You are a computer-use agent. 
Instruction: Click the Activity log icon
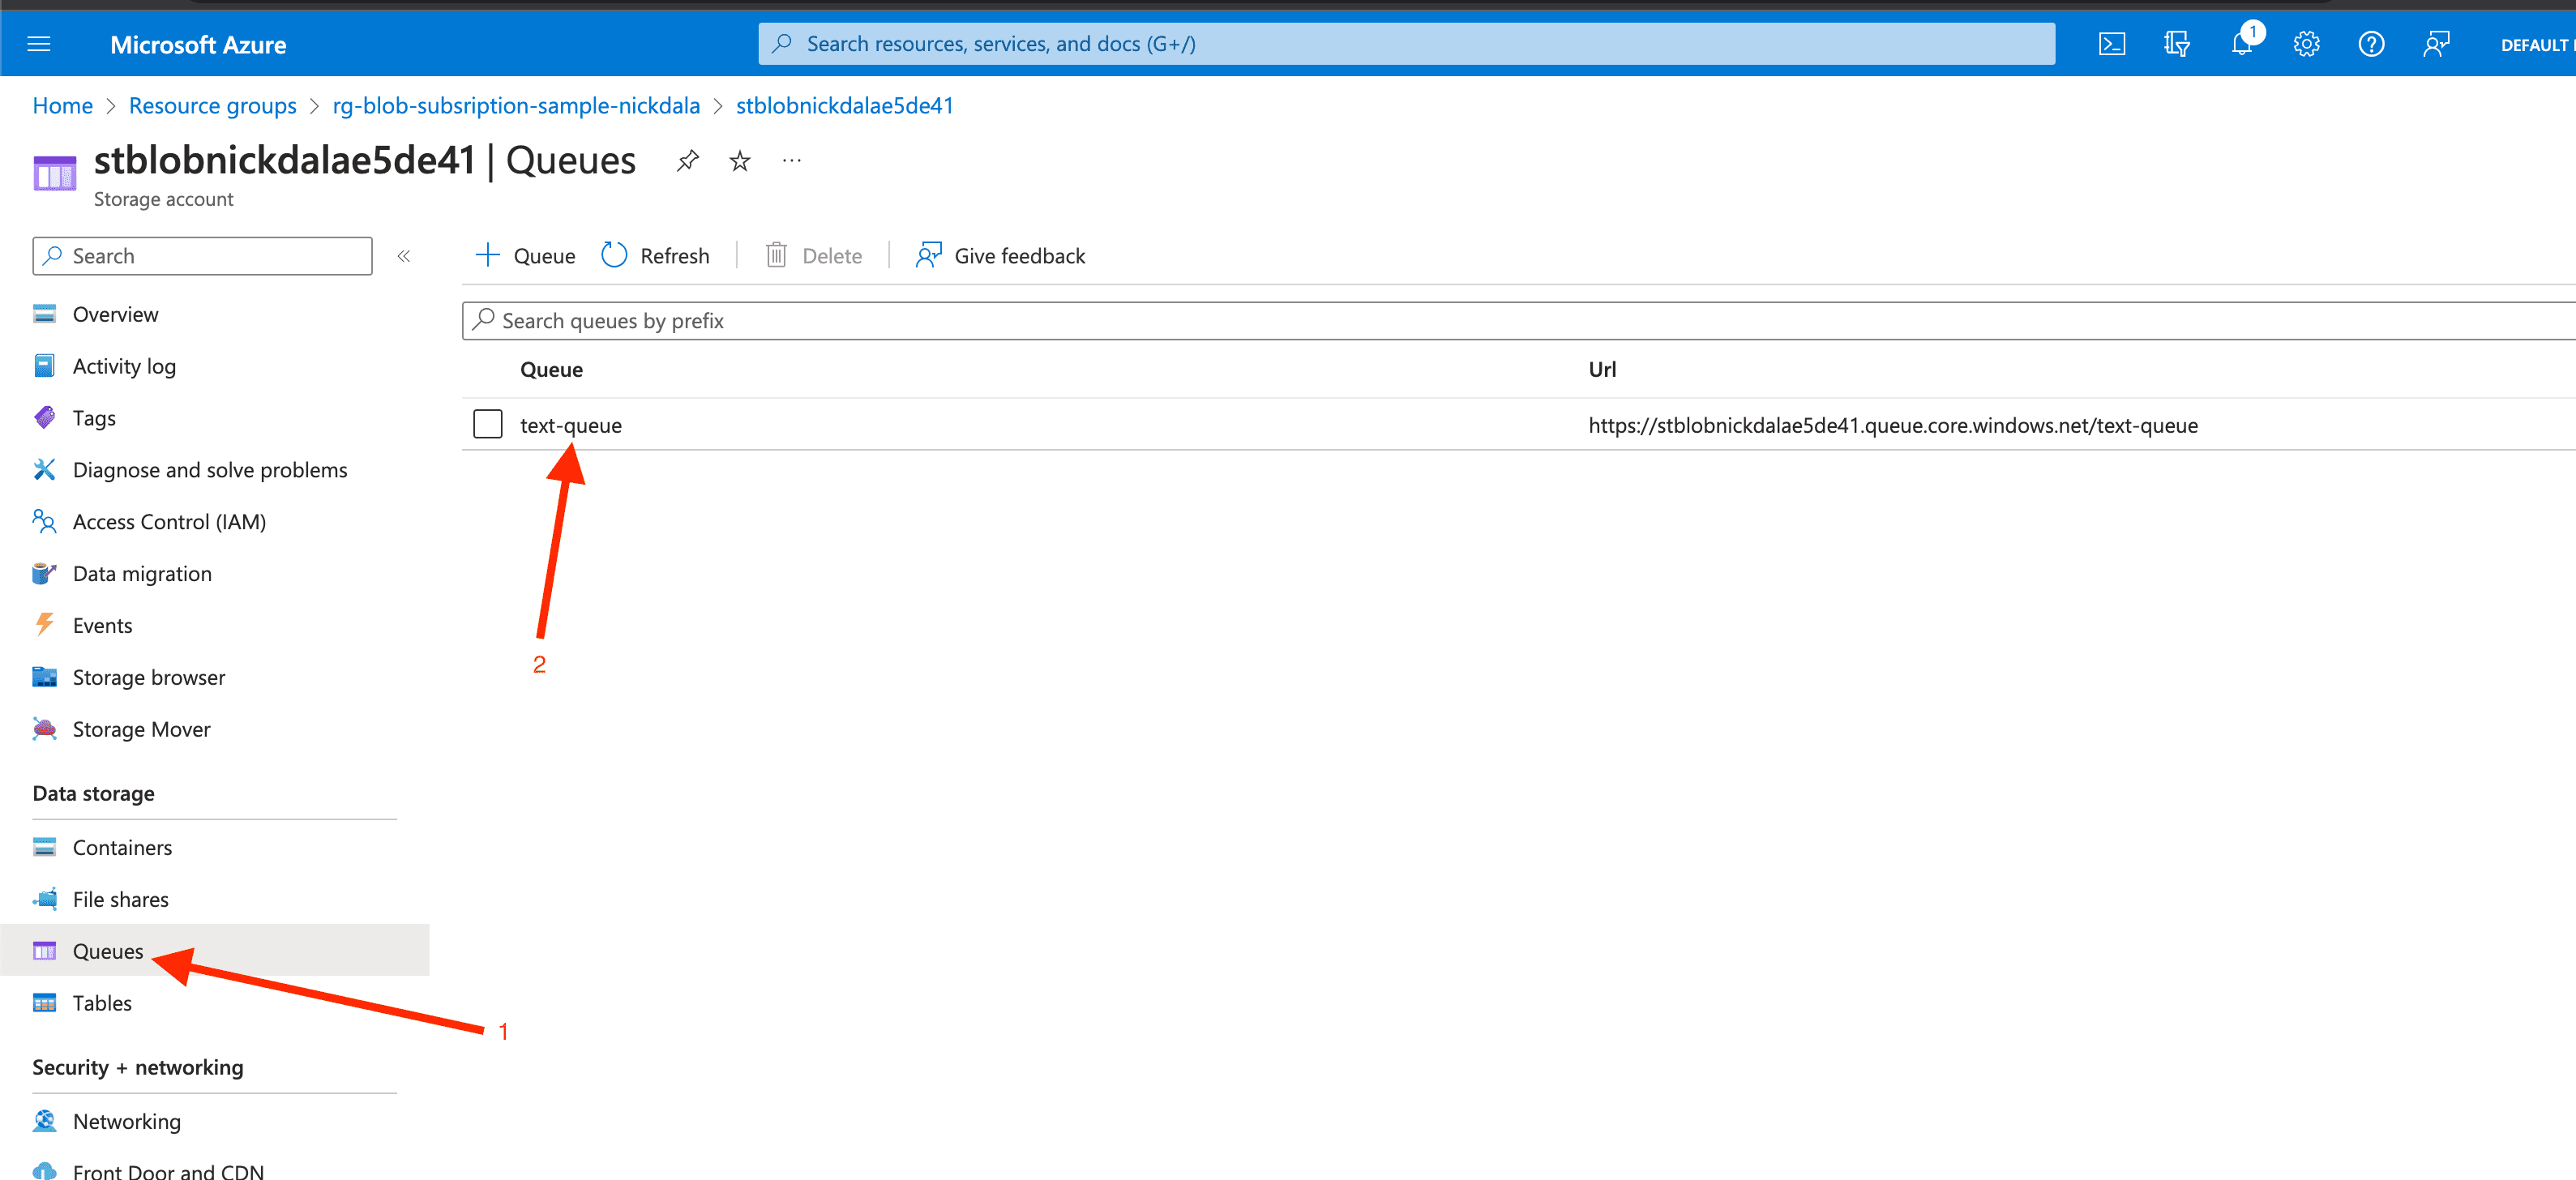(44, 366)
